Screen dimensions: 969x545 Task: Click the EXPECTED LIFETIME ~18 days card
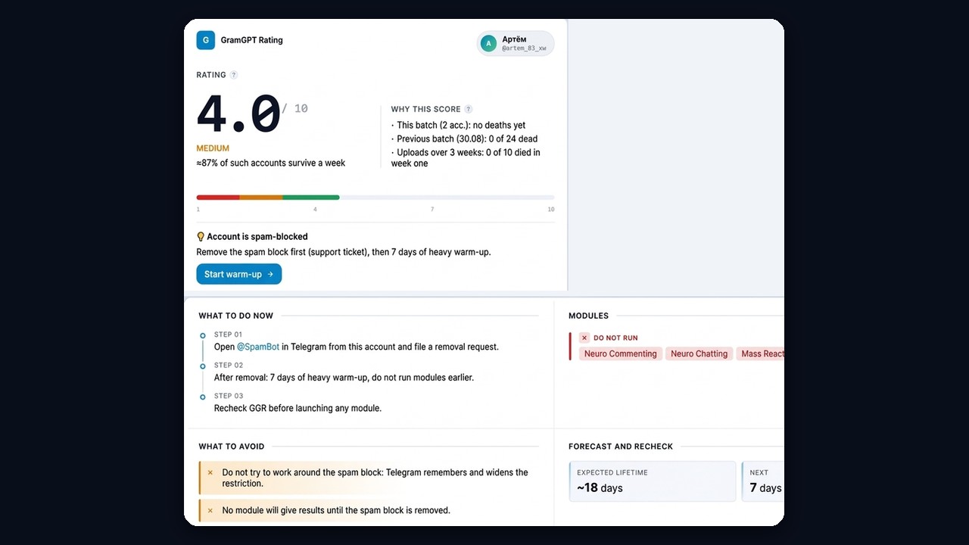(x=653, y=481)
